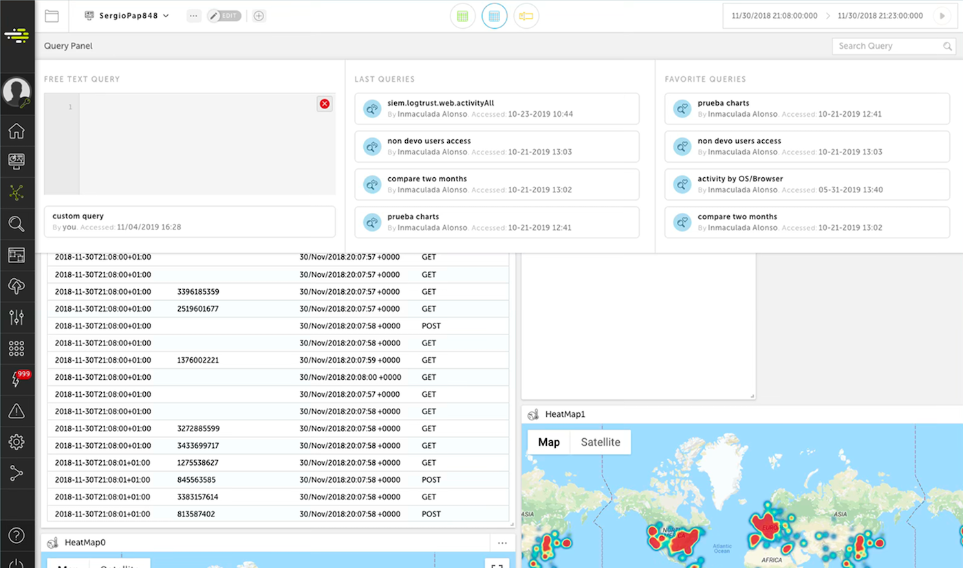The image size is (963, 568).
Task: Toggle the EDIT mode switch
Action: [x=224, y=16]
